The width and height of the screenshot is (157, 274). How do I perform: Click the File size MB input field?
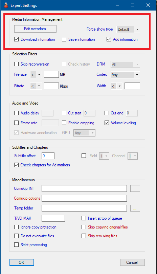(x=51, y=74)
